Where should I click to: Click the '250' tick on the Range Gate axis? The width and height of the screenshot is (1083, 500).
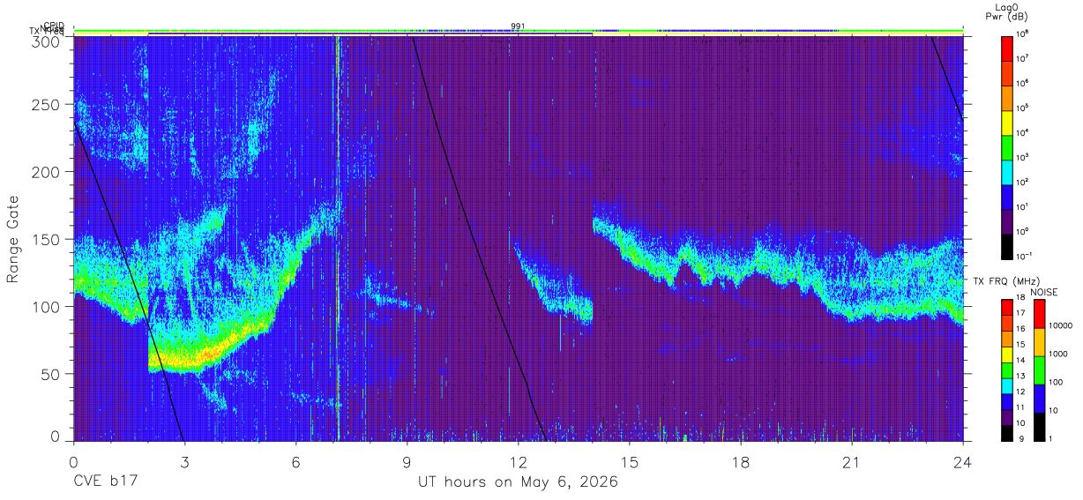point(45,104)
